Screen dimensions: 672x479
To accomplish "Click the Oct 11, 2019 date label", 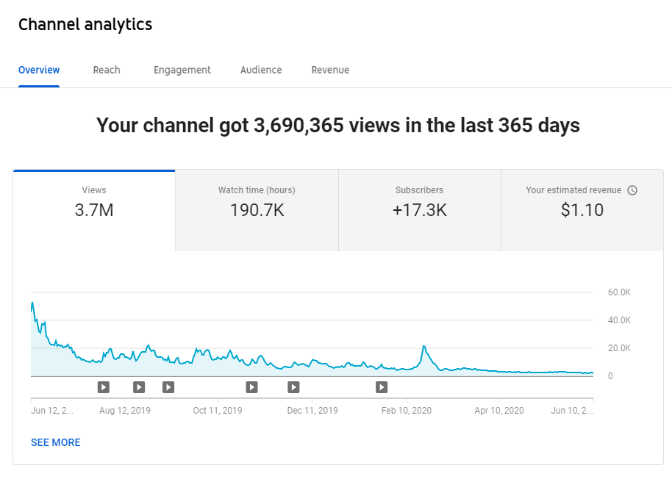I will [x=218, y=411].
